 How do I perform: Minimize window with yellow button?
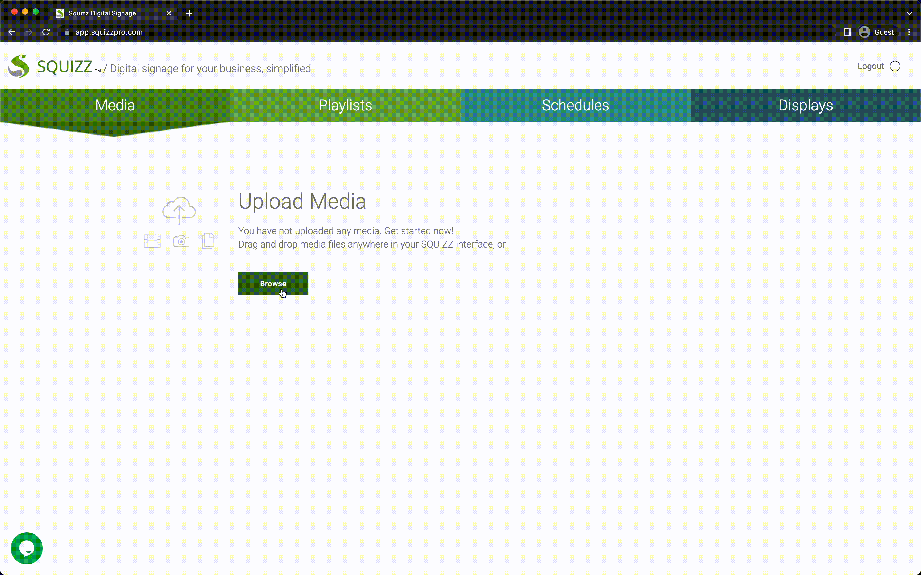tap(25, 12)
